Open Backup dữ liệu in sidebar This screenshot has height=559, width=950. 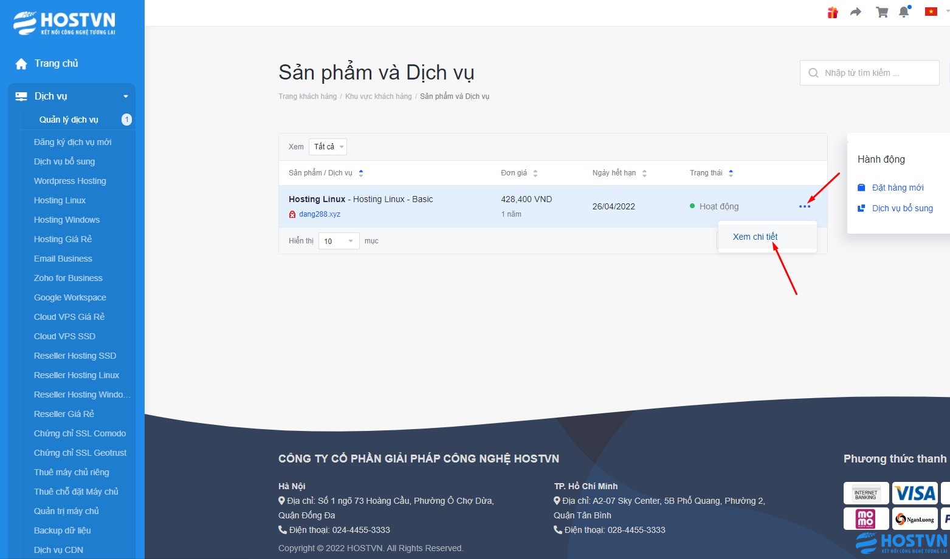63,530
